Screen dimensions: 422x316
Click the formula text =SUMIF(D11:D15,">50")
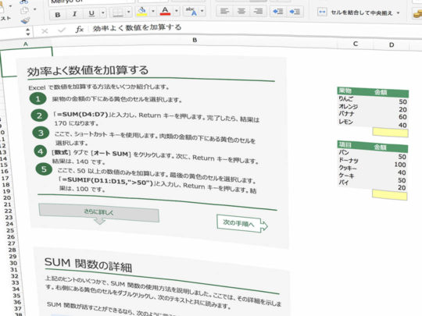[x=107, y=181]
